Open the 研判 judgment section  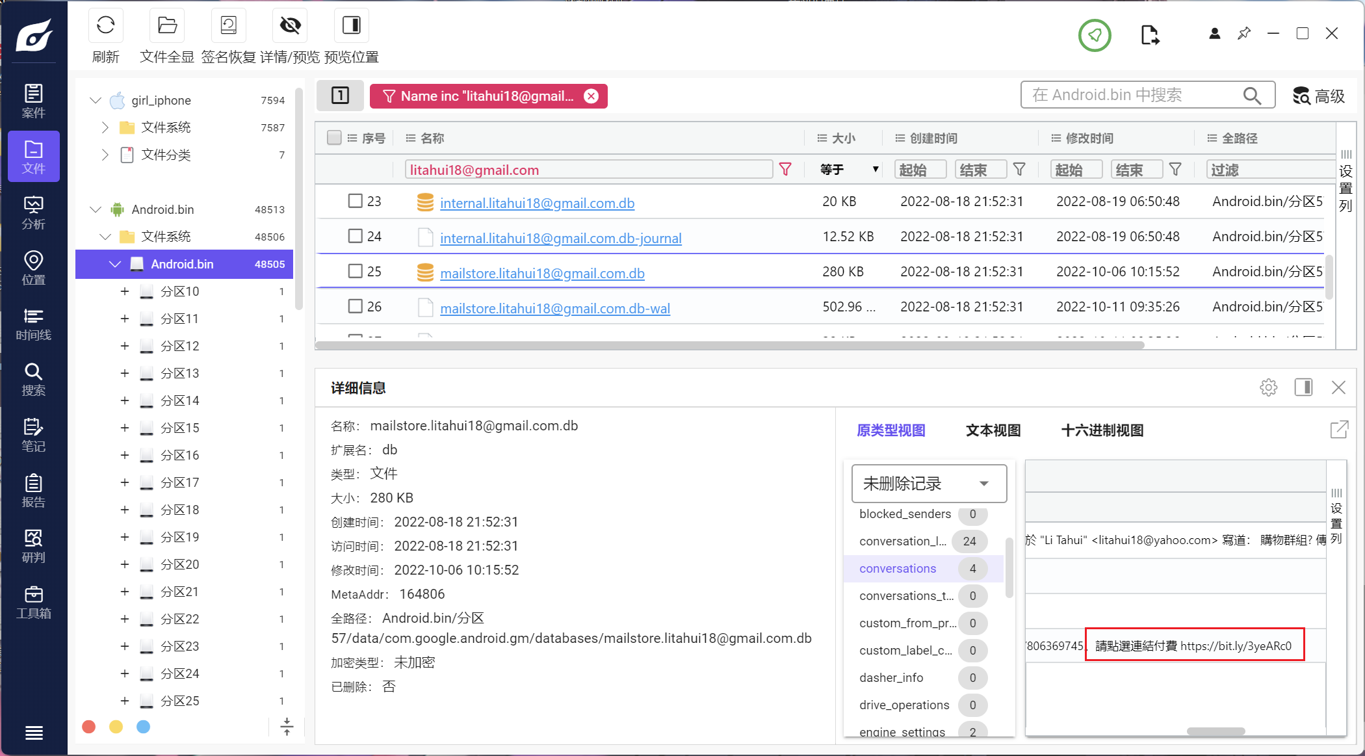[x=34, y=546]
